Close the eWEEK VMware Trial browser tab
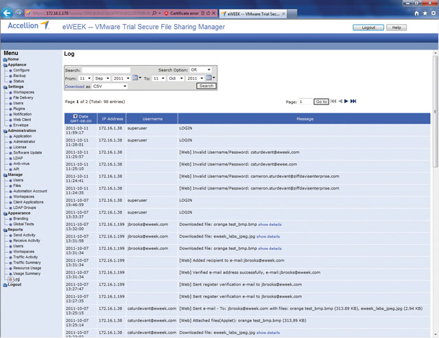Screen dimensions: 439x338 [283, 14]
